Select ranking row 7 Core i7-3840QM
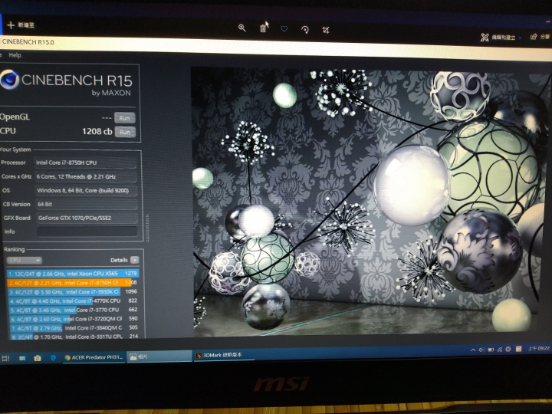The height and width of the screenshot is (414, 552). coord(74,328)
